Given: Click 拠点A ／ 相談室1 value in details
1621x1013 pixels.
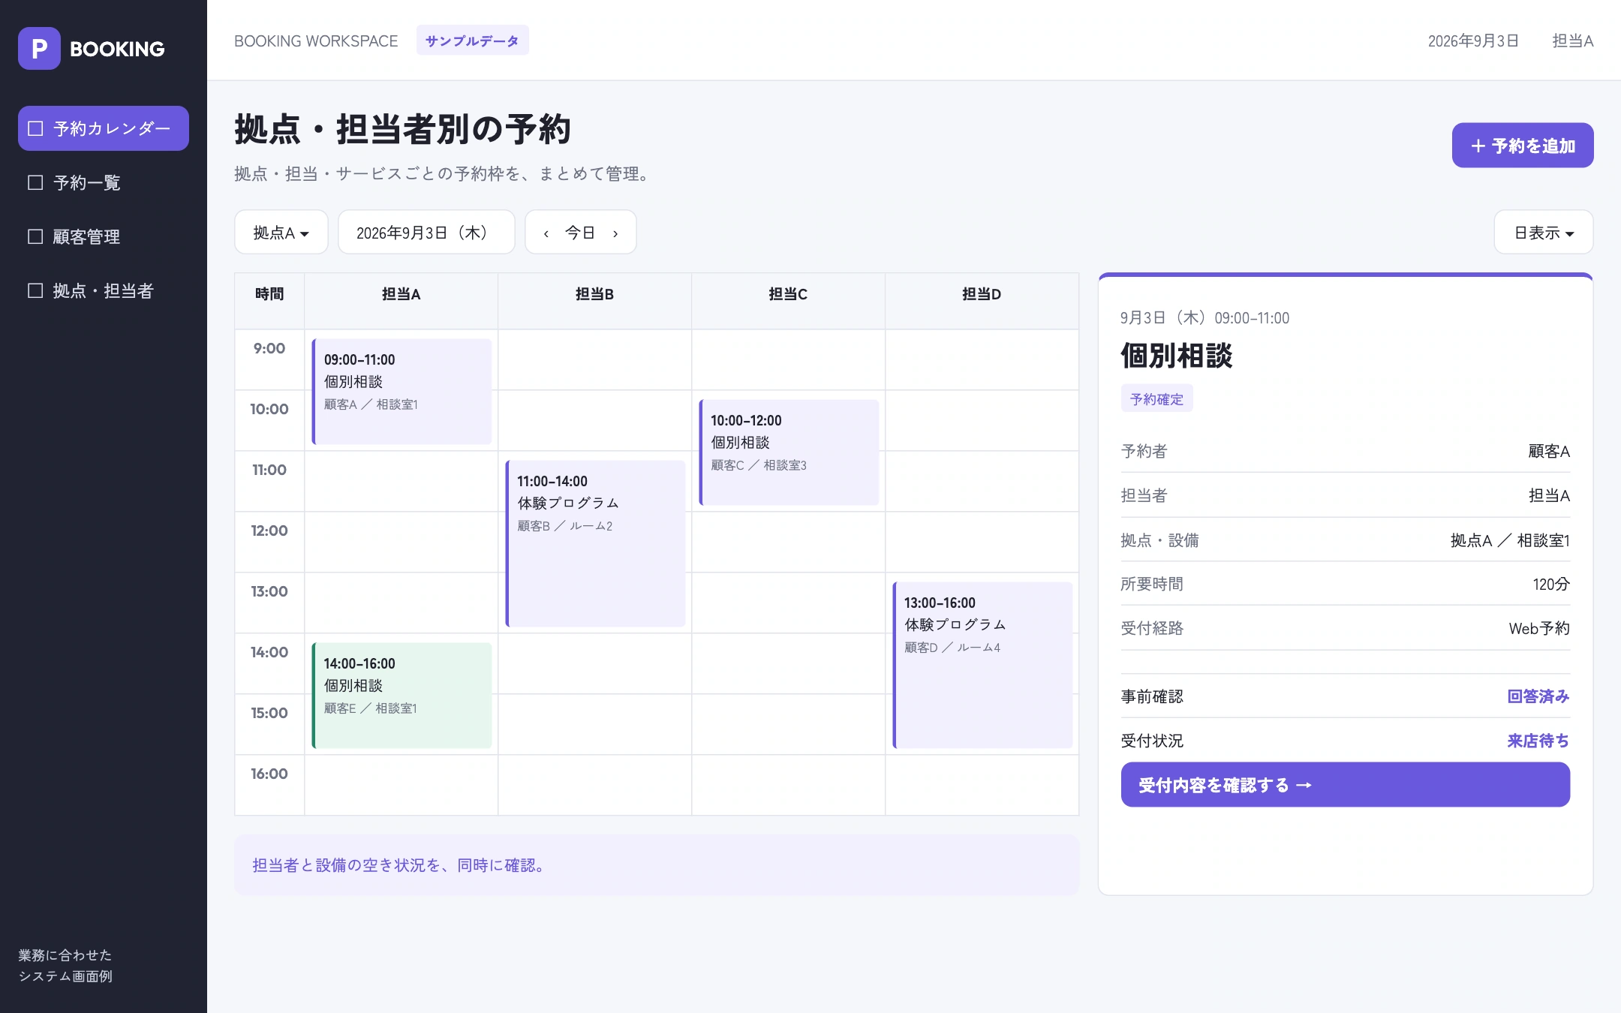Looking at the screenshot, I should click(x=1510, y=540).
